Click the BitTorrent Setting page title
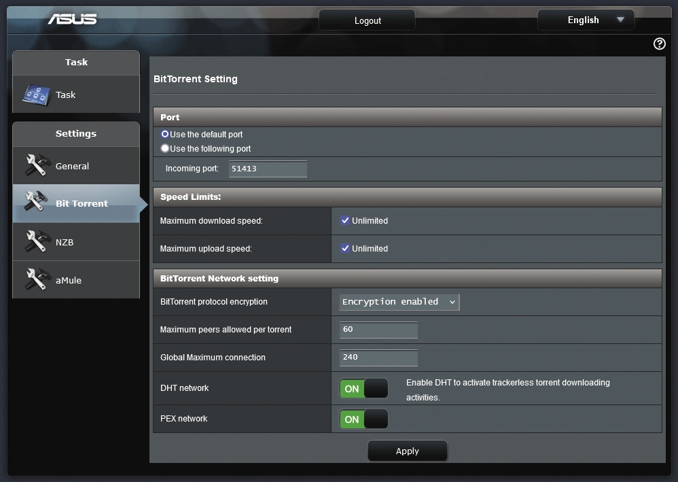The image size is (678, 482). 196,79
